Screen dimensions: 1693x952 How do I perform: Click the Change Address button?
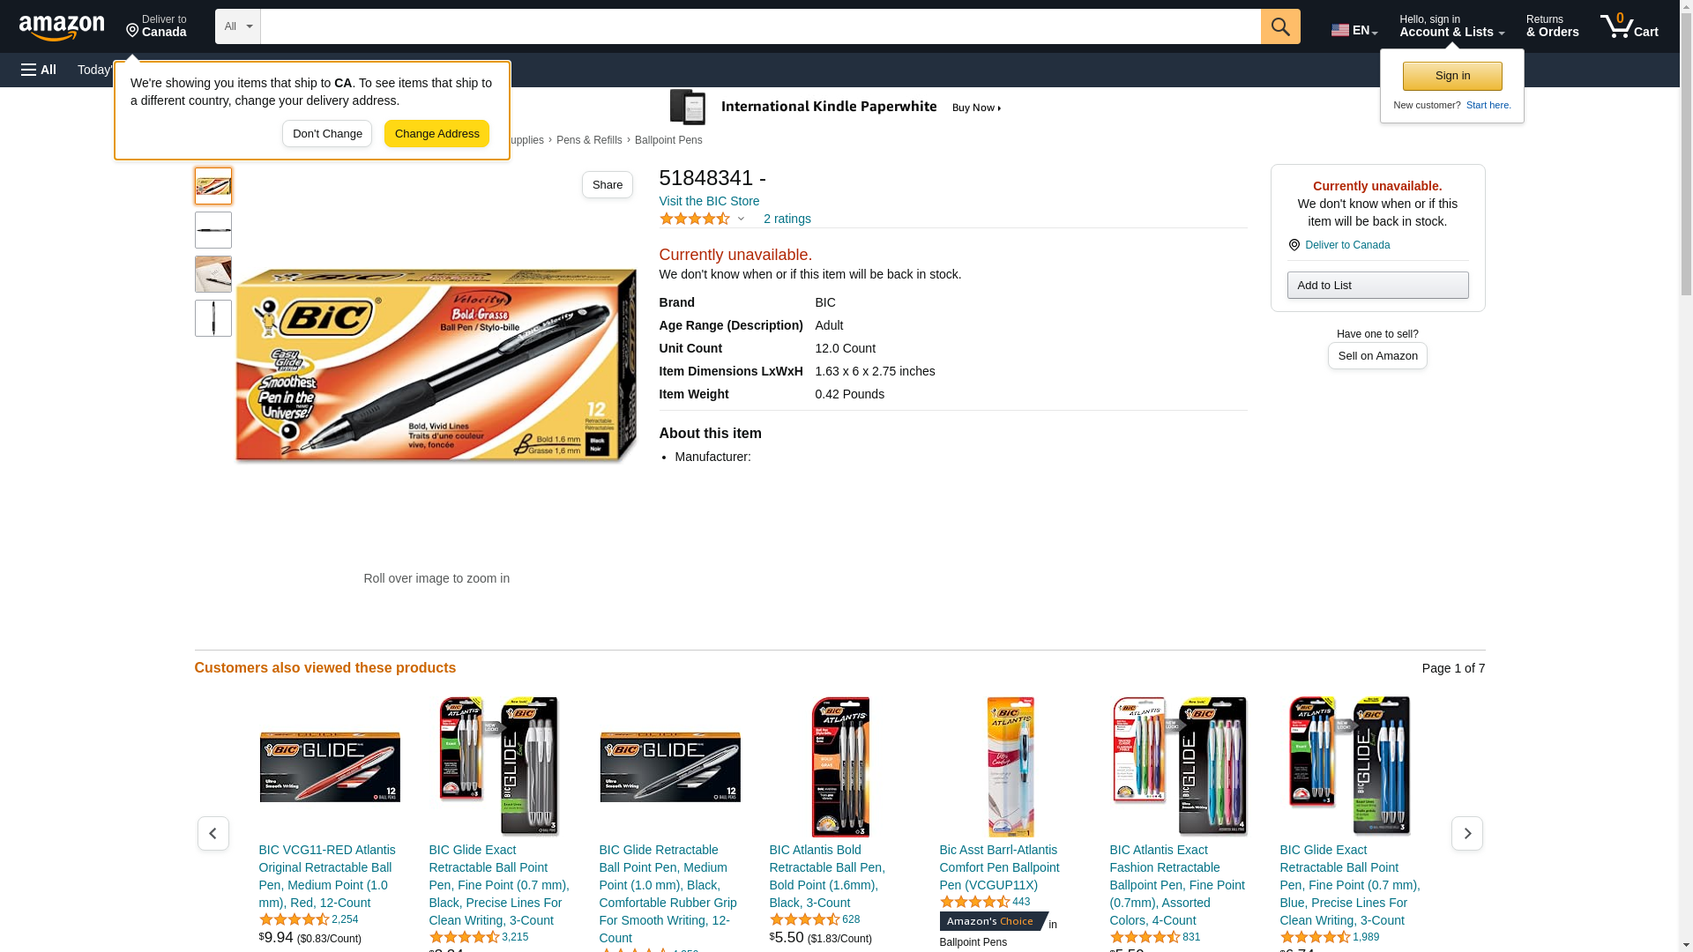coord(436,134)
